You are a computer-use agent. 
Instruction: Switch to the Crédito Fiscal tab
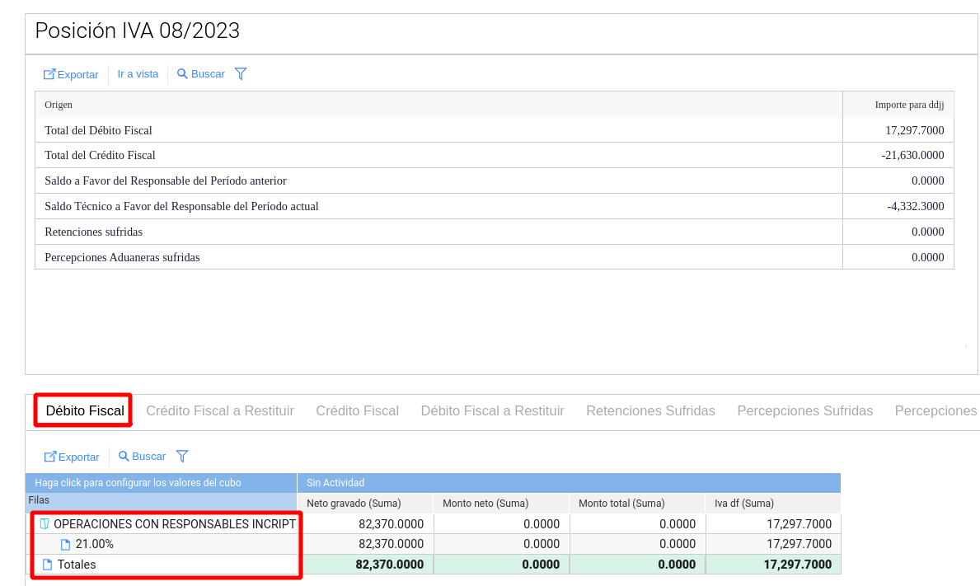357,410
